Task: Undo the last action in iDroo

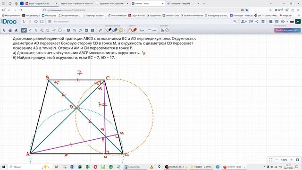Action: tap(24, 22)
